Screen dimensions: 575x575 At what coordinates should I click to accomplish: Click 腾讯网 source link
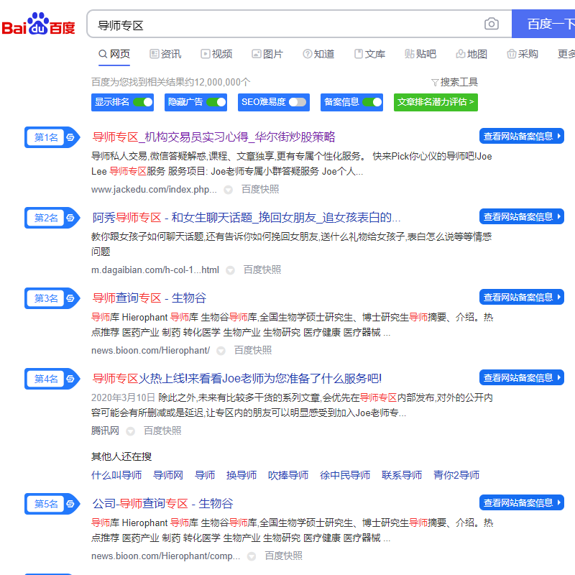[x=105, y=431]
